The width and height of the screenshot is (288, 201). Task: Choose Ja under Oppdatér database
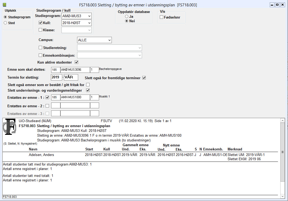click(x=127, y=16)
